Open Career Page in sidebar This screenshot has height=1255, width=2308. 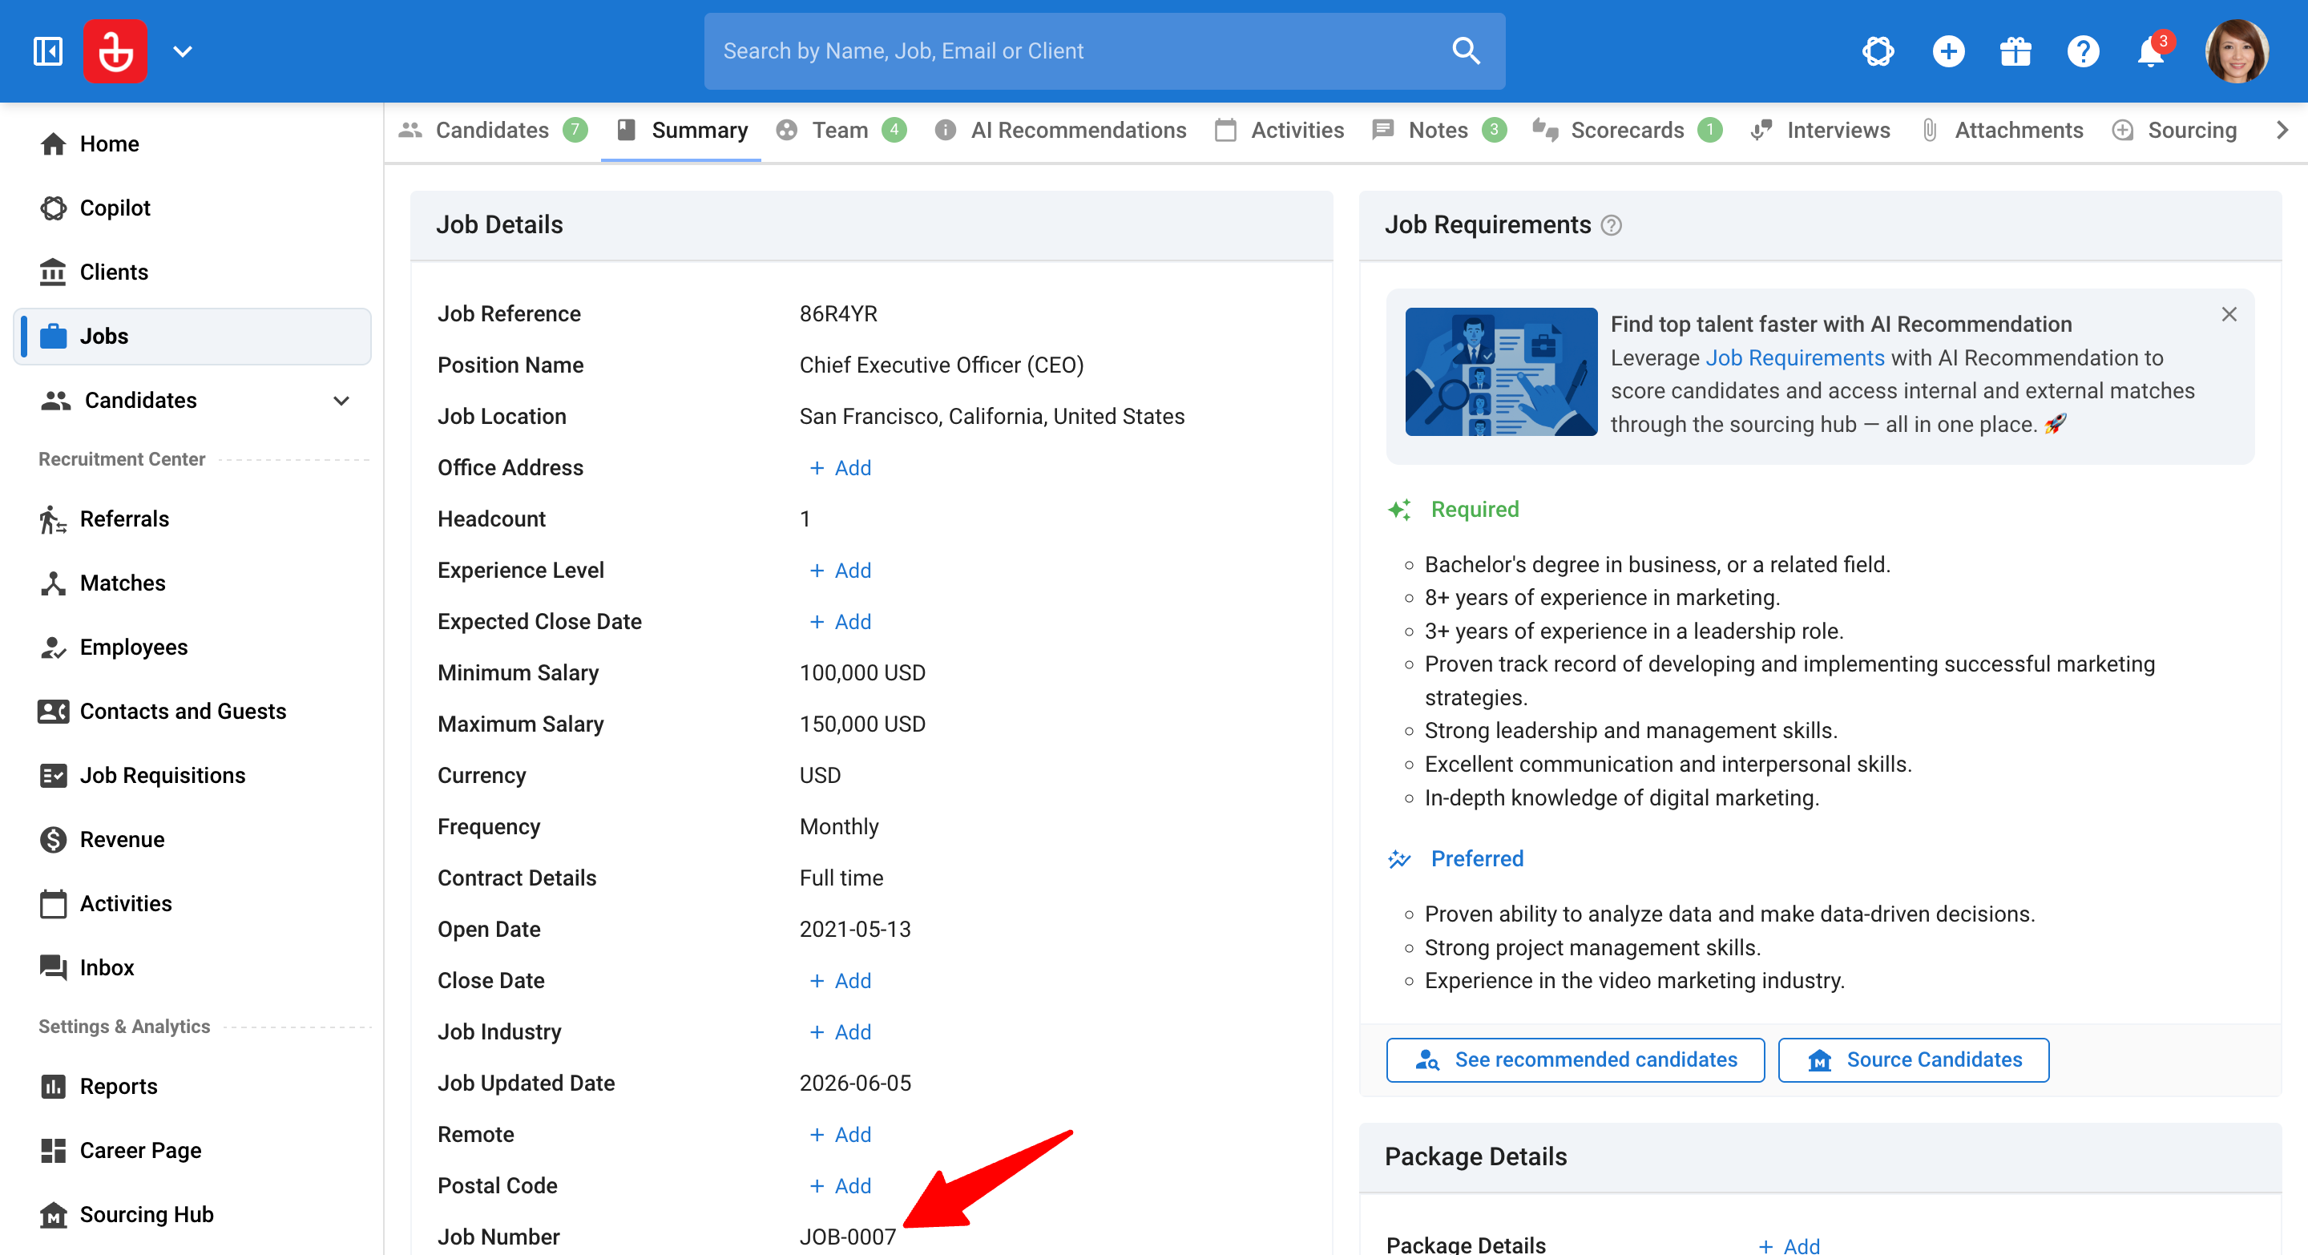[x=192, y=1150]
